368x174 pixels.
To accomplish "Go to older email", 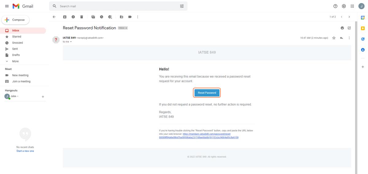I will [349, 17].
